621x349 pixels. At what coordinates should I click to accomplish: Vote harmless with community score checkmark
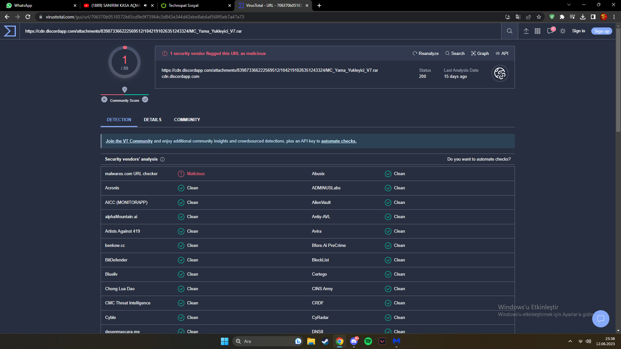tap(145, 100)
